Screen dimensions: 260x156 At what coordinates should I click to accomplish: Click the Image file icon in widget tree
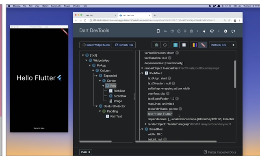pyautogui.click(x=111, y=101)
